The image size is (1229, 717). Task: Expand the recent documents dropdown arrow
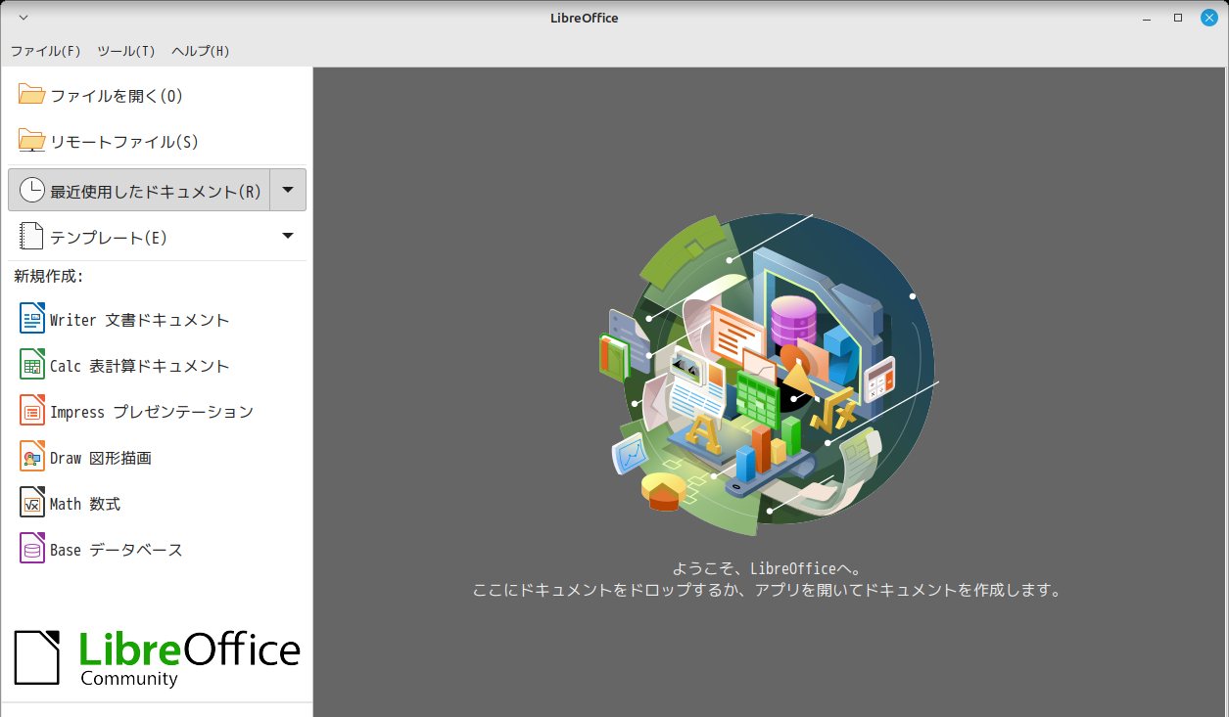[288, 190]
